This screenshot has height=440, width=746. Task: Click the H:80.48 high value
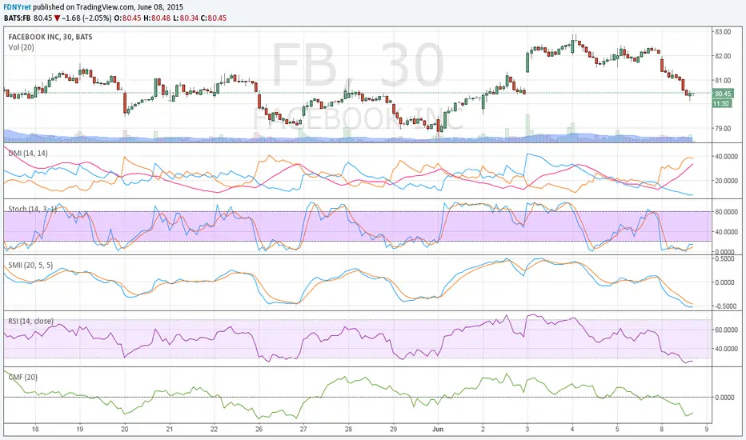[x=157, y=18]
